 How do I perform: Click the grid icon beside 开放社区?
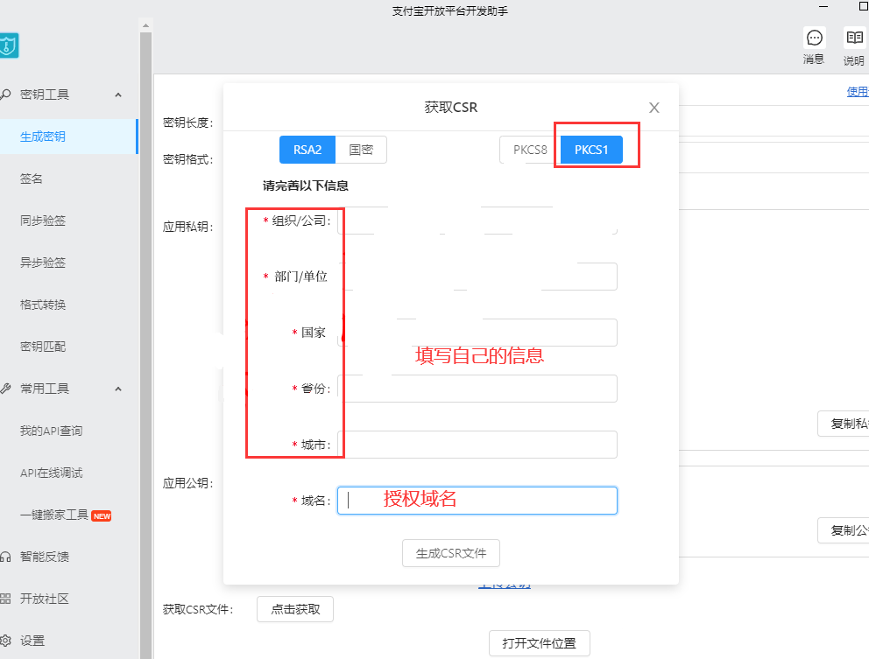[5, 599]
